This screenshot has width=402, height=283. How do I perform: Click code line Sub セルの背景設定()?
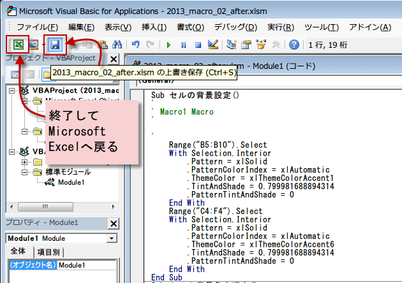click(x=195, y=95)
